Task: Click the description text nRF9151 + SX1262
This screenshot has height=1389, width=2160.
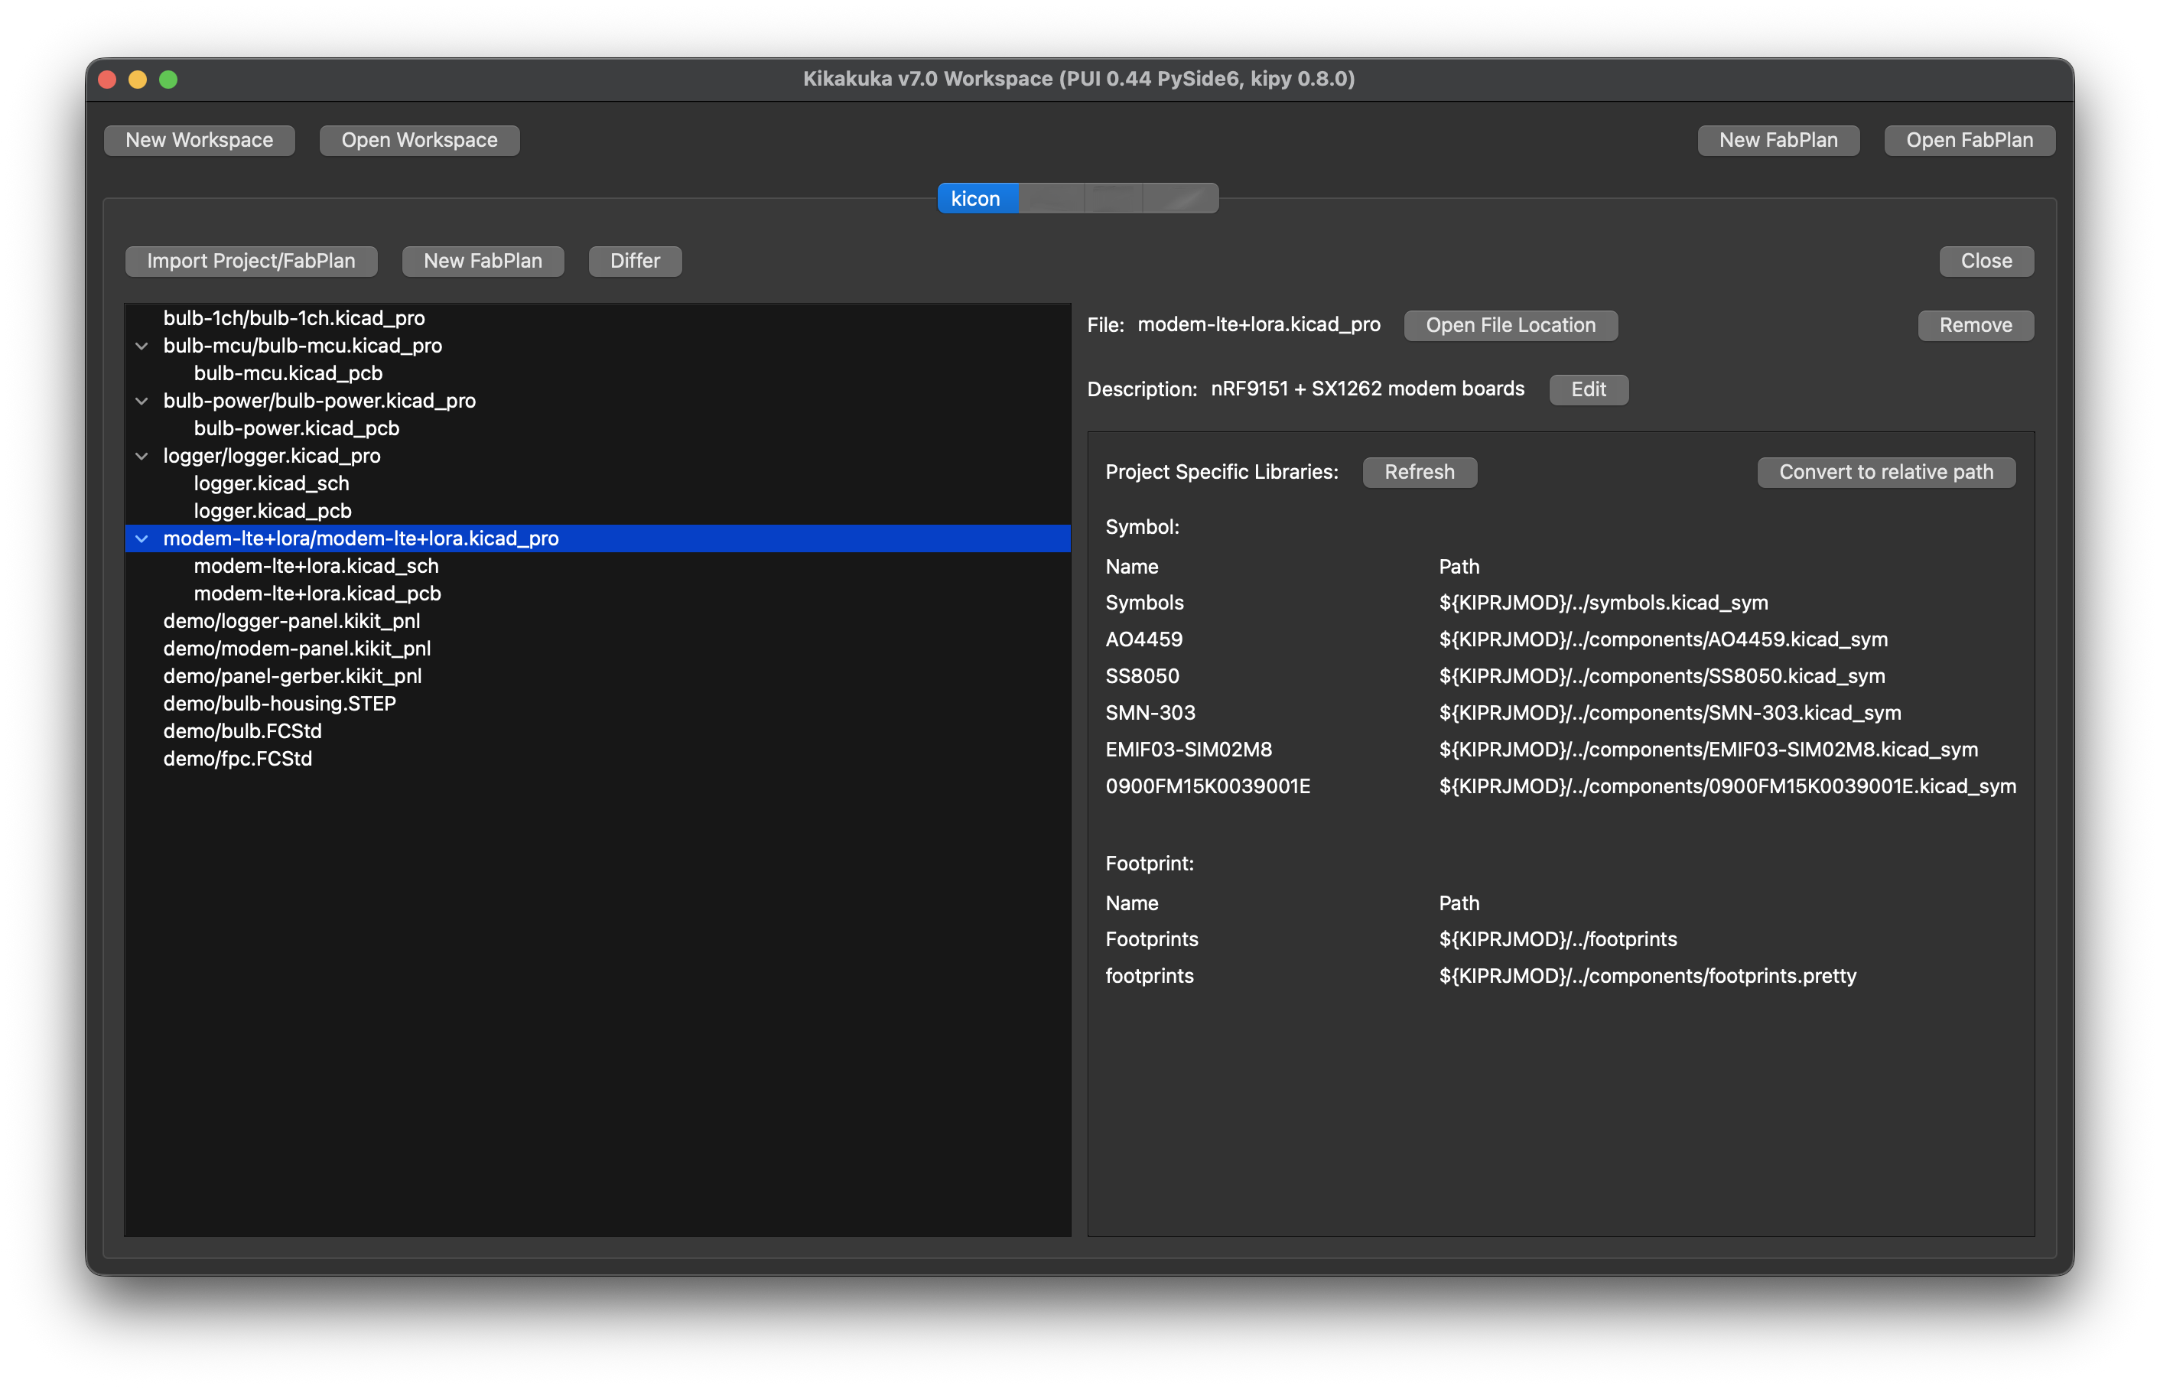Action: tap(1368, 389)
